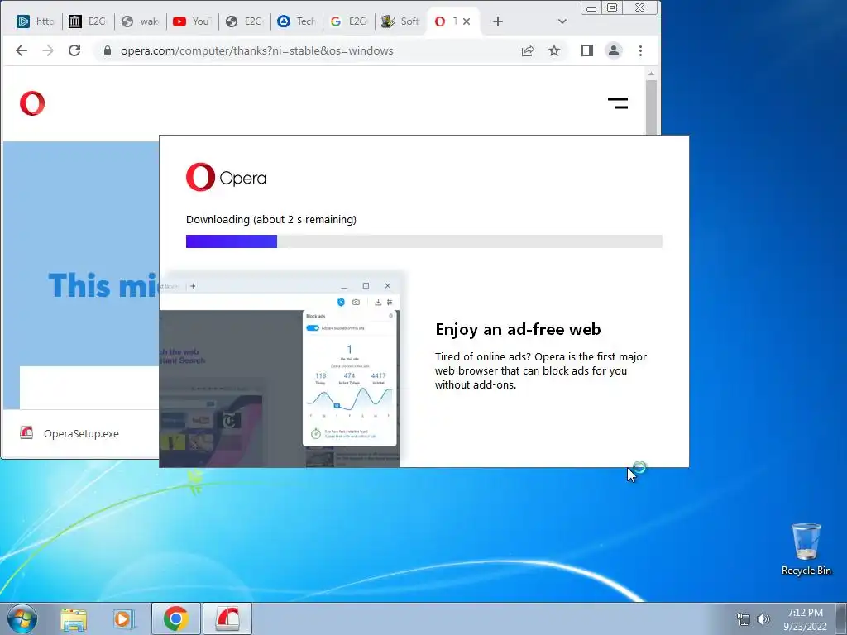Open Chrome's three-dot menu
Image resolution: width=847 pixels, height=635 pixels.
pyautogui.click(x=641, y=50)
